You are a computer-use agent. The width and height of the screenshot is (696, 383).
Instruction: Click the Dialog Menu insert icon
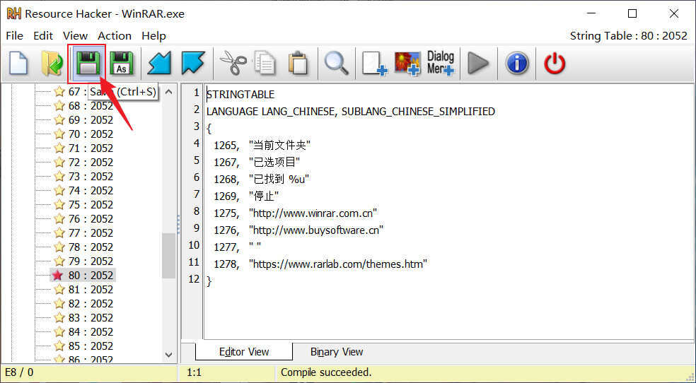click(441, 64)
